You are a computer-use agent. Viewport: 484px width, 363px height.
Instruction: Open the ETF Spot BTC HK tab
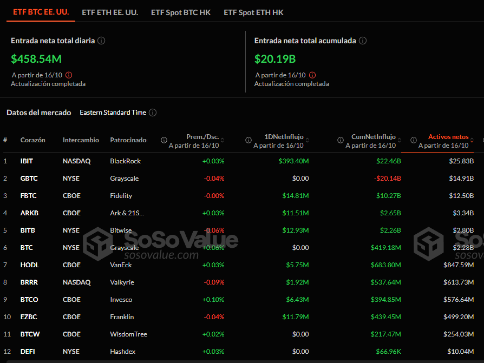pos(181,12)
